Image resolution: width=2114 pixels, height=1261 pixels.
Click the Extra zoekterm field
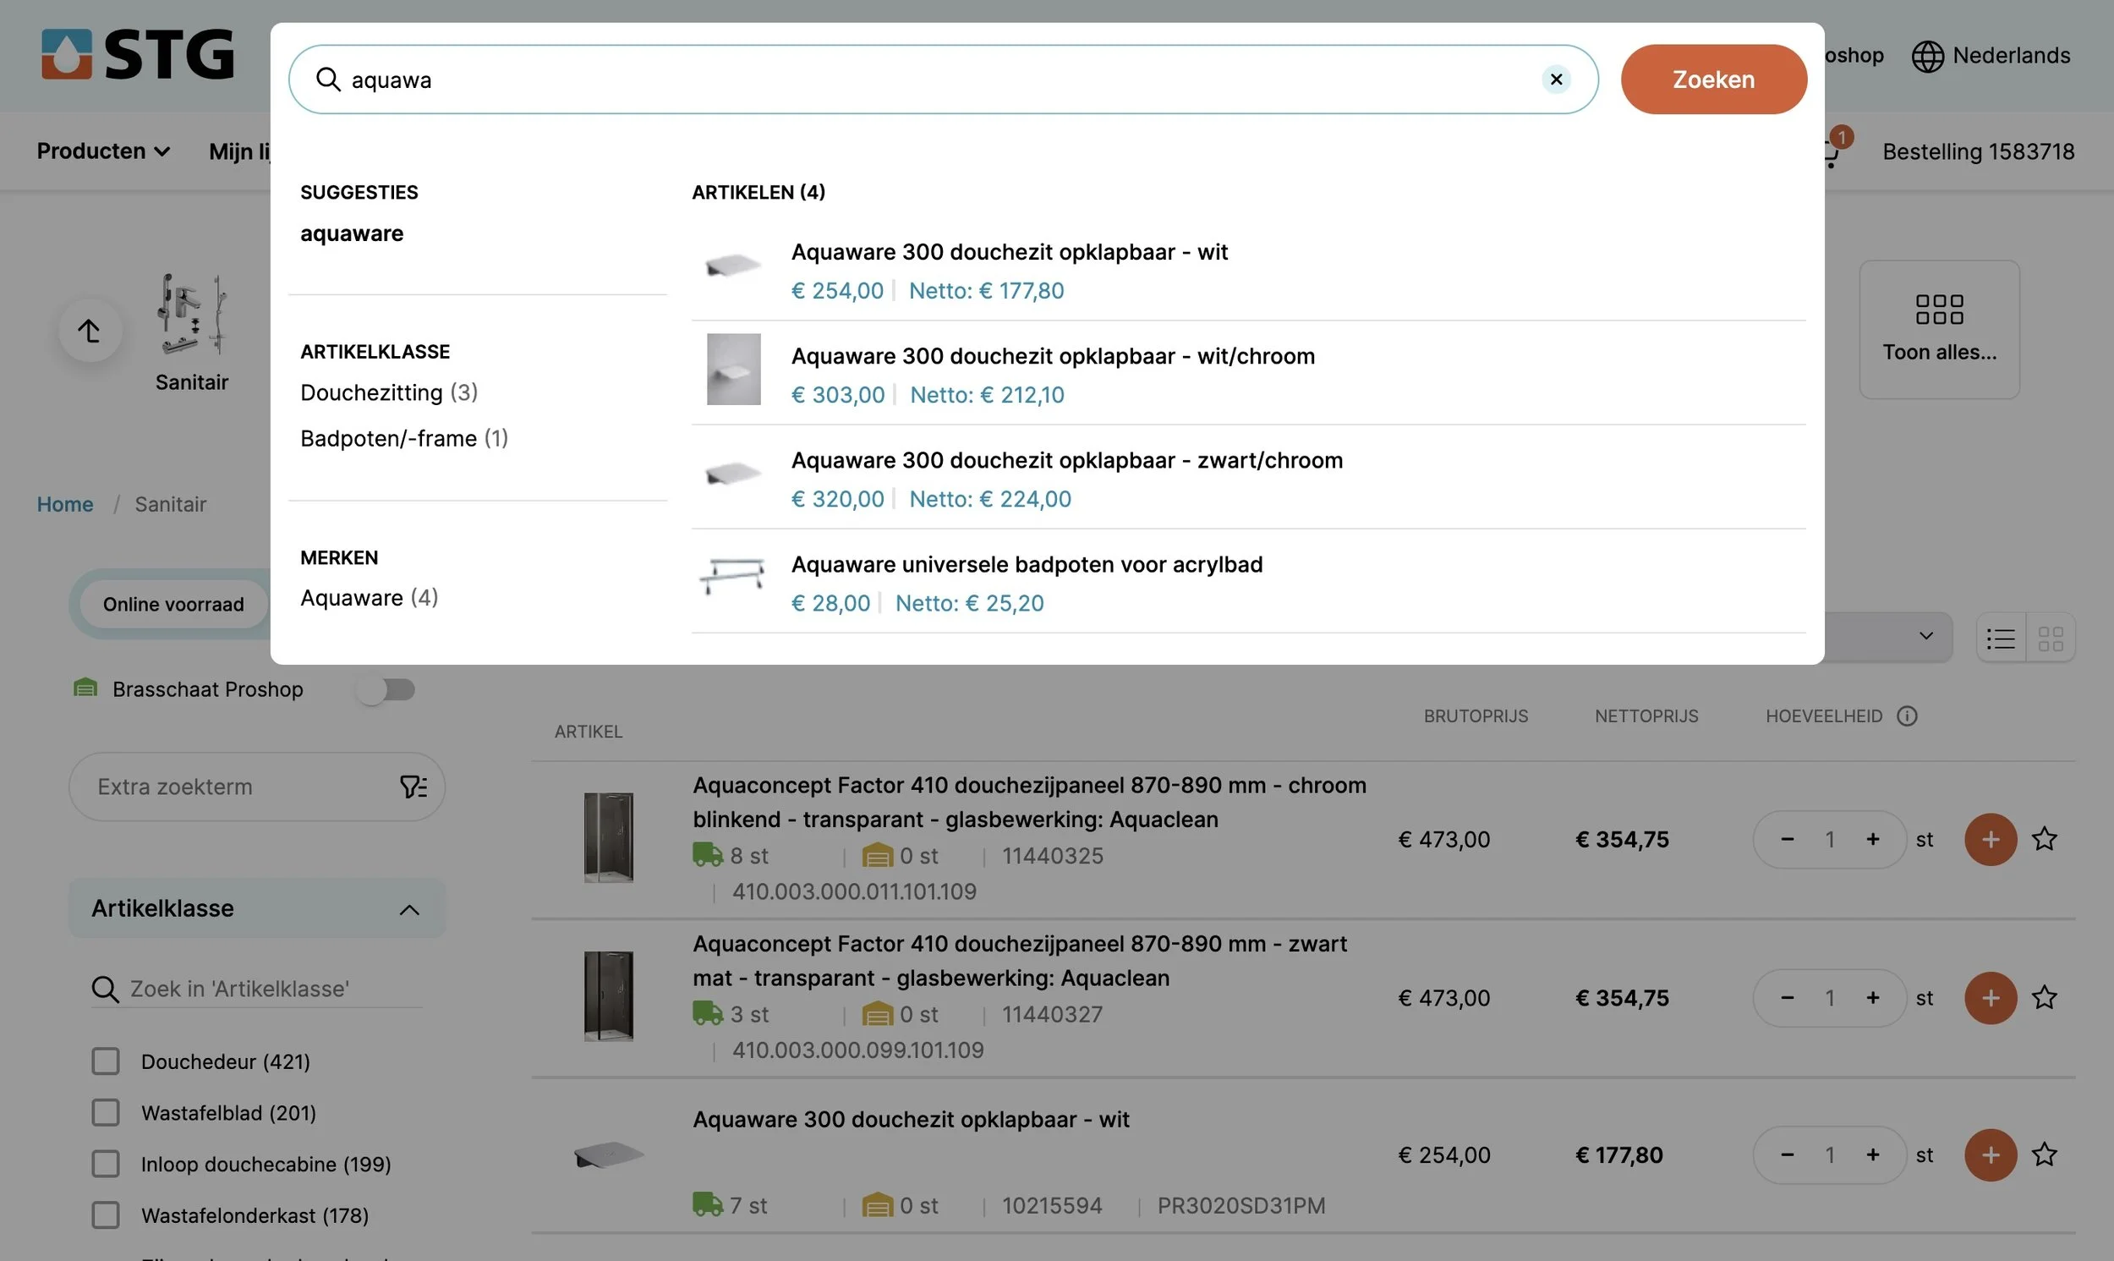click(256, 787)
